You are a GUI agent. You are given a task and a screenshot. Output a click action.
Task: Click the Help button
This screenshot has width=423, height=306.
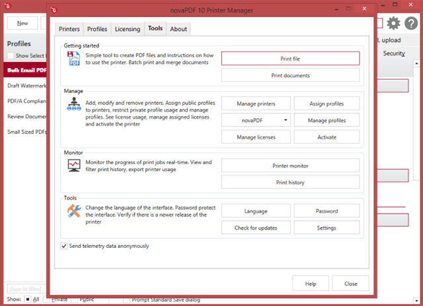point(311,283)
